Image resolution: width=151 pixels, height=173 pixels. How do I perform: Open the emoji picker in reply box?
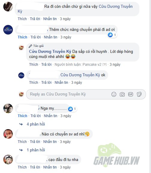point(114,94)
